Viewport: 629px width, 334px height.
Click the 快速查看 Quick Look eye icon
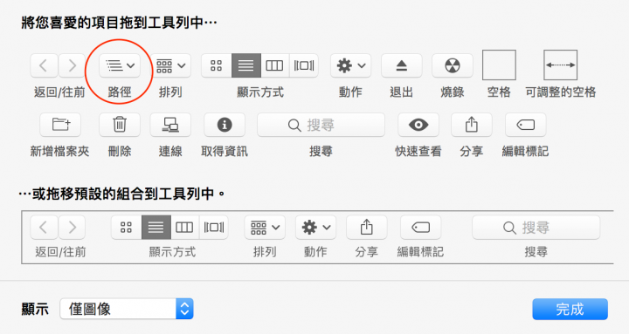[418, 125]
